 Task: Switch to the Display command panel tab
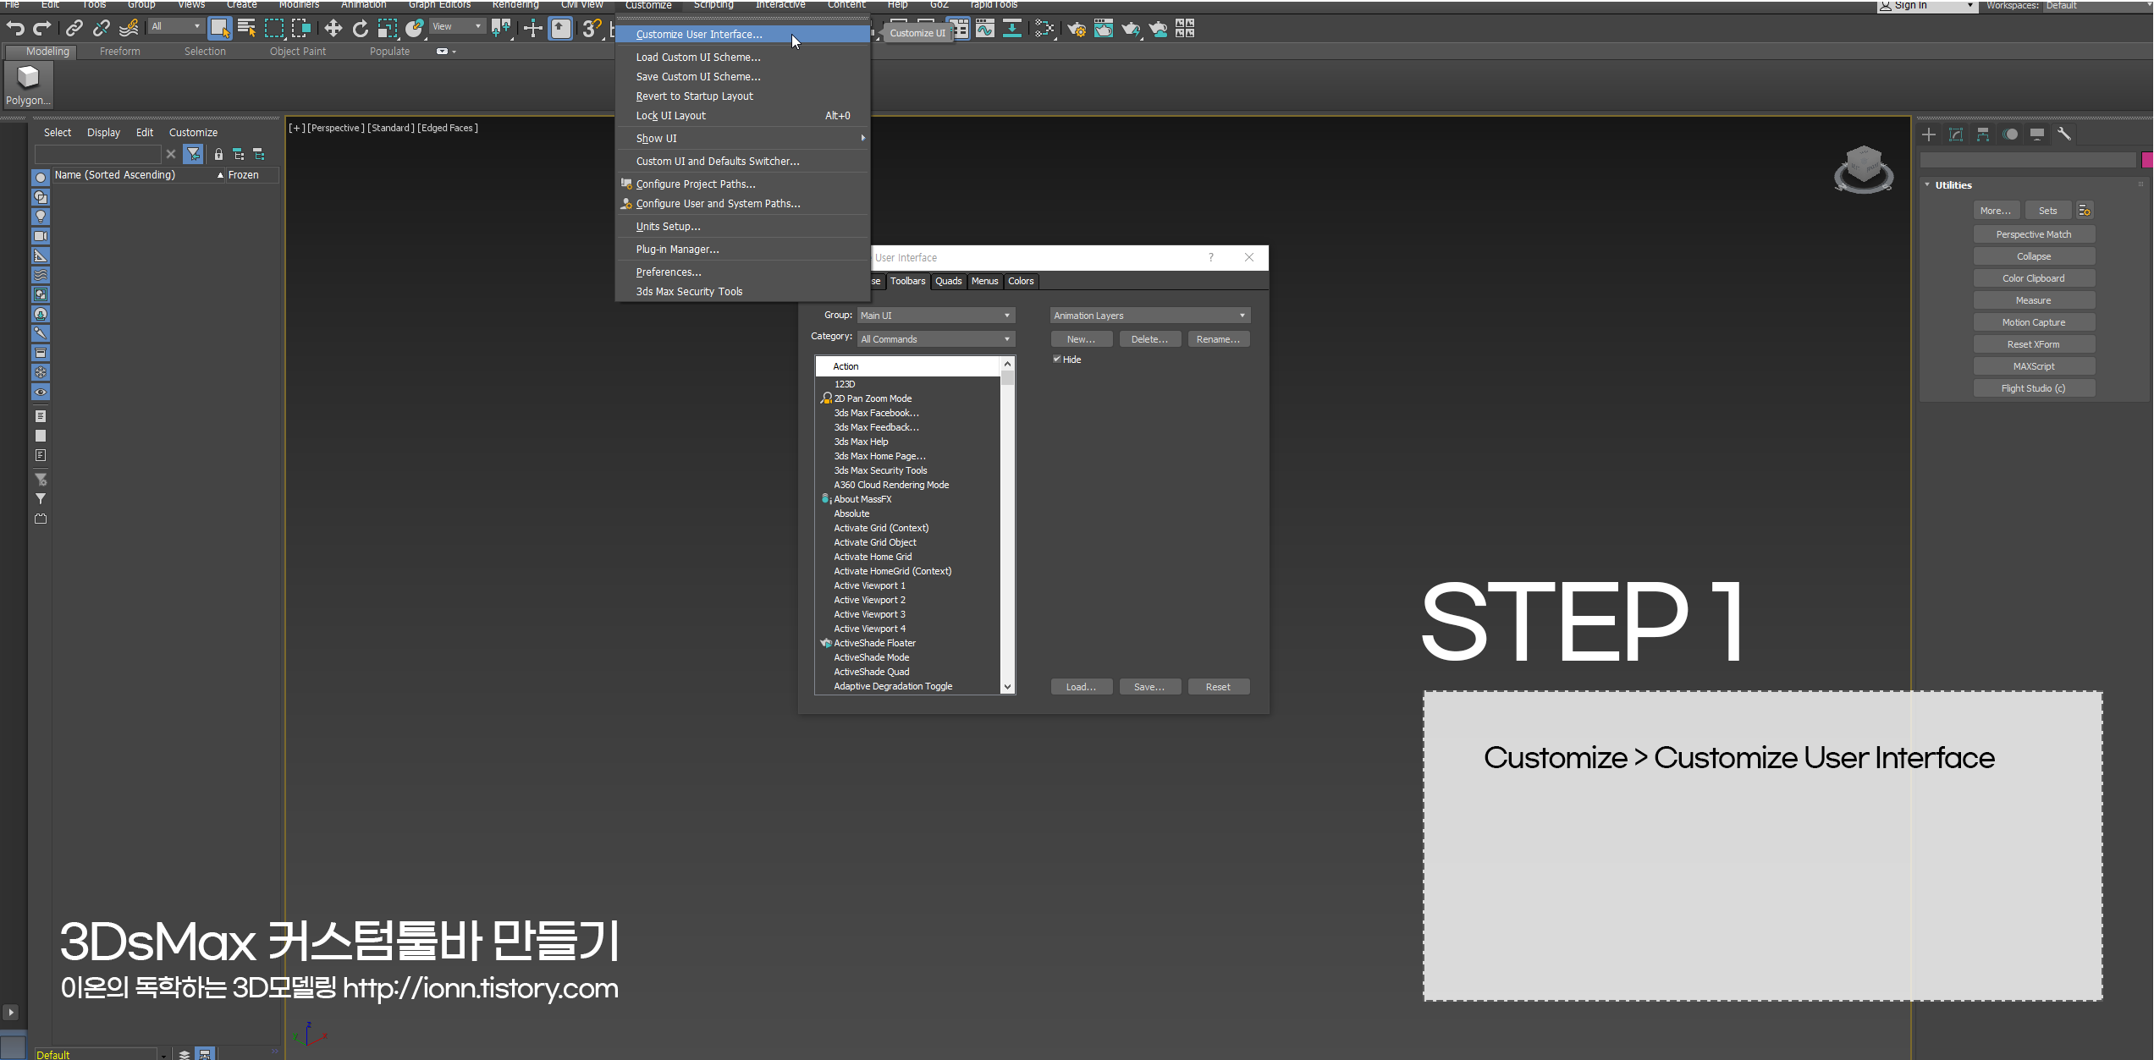tap(2037, 134)
